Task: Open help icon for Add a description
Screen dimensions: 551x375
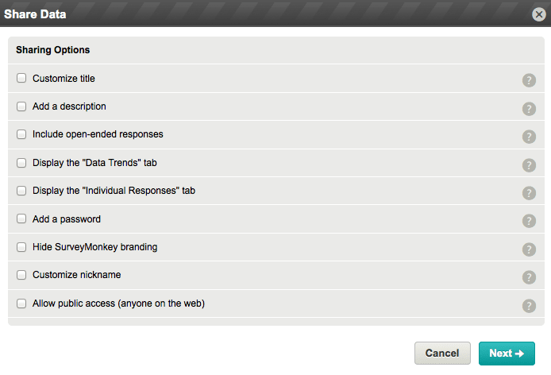Action: [529, 109]
